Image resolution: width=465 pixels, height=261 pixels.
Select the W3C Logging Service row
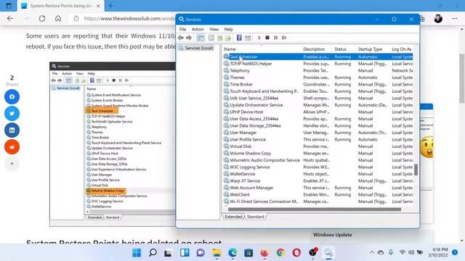(x=318, y=167)
